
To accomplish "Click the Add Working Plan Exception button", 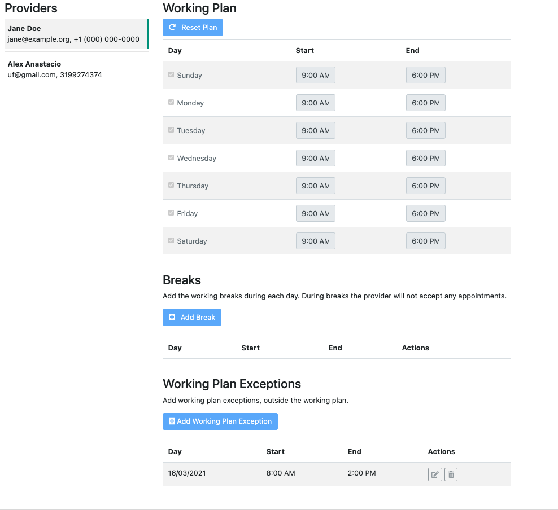I will tap(220, 421).
